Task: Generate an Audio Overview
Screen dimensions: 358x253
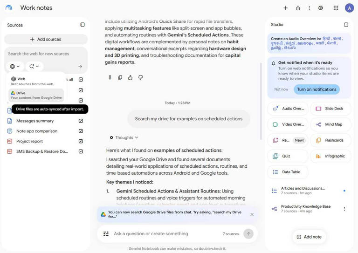Action: (x=288, y=109)
